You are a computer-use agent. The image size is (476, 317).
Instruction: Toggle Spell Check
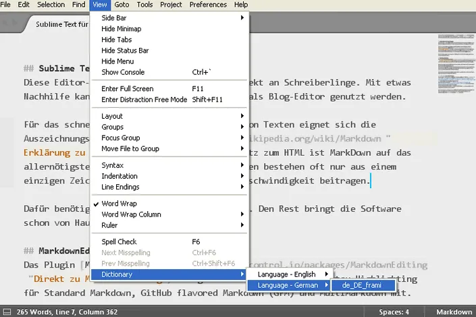(169, 241)
